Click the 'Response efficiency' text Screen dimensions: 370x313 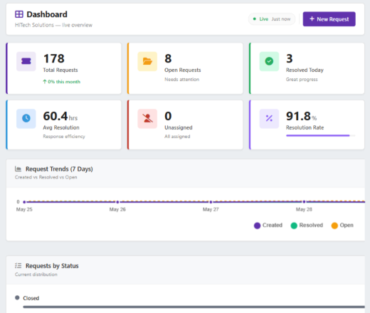(x=64, y=137)
